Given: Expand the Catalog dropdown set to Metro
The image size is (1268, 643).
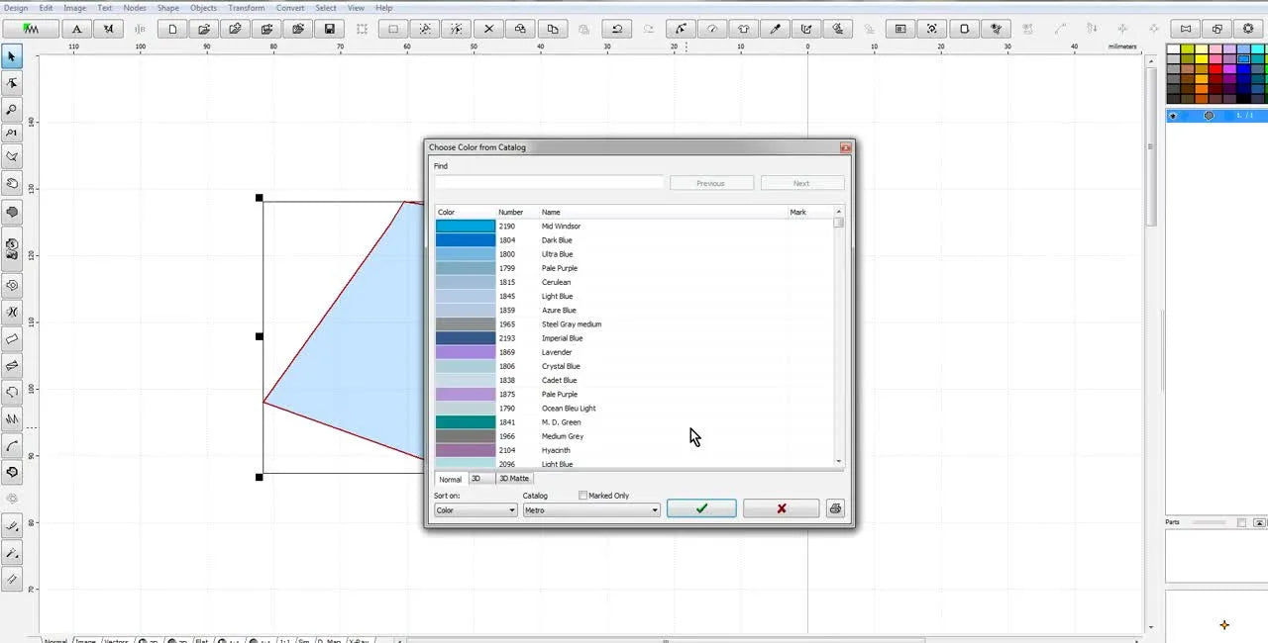Looking at the screenshot, I should 591,509.
